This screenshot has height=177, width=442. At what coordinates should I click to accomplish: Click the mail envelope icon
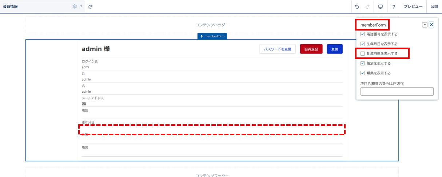pos(84,104)
